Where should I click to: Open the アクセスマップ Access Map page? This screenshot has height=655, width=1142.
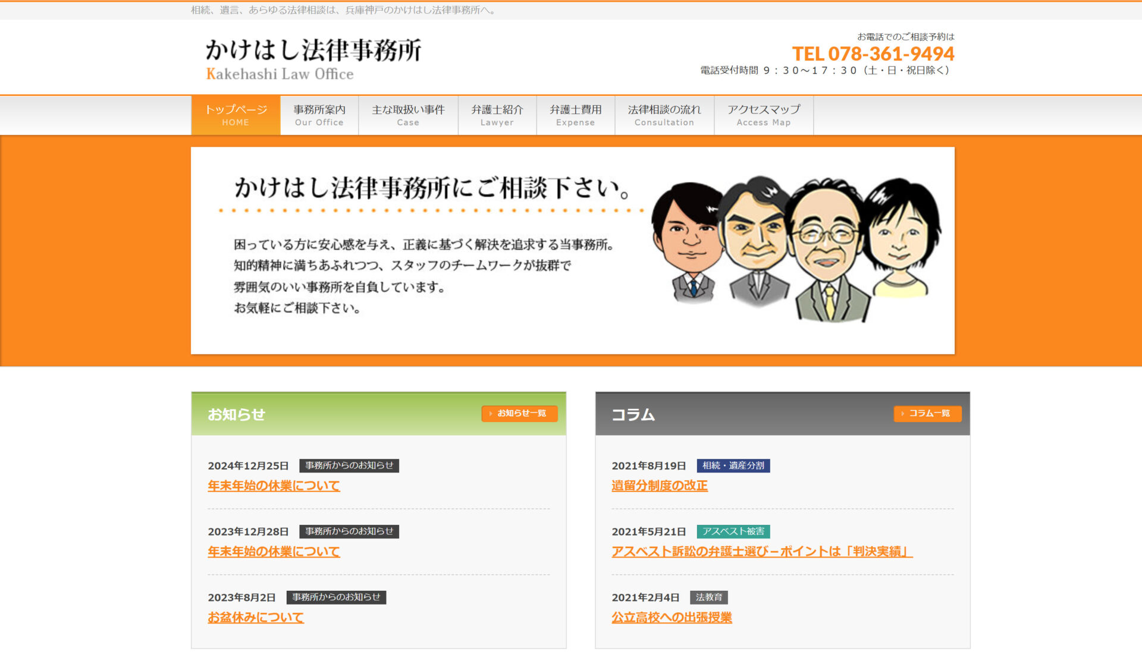pyautogui.click(x=764, y=115)
